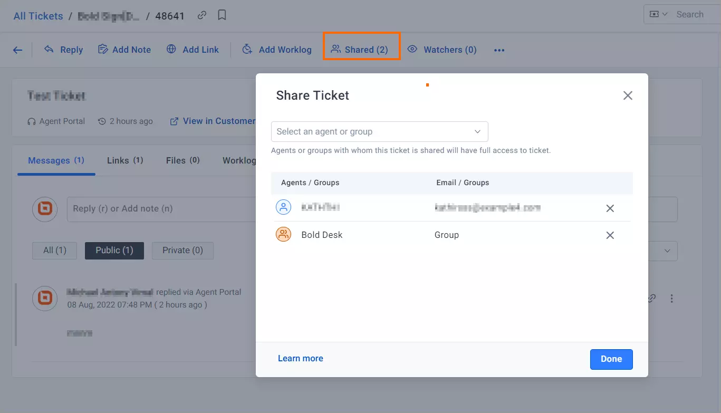Click the Done button
This screenshot has height=413, width=721.
click(x=611, y=359)
